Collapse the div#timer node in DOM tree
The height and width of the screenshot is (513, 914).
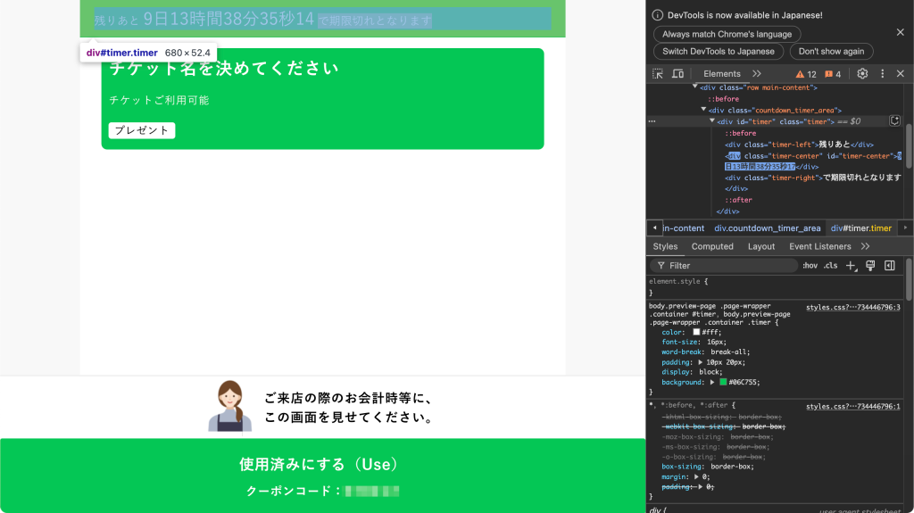(712, 121)
